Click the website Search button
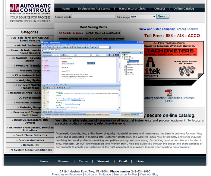 pos(163,16)
